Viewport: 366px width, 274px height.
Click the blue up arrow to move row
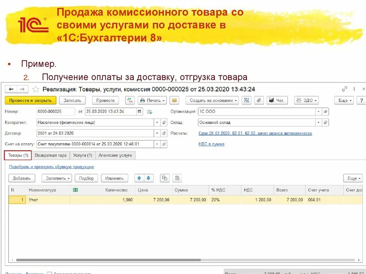click(139, 178)
